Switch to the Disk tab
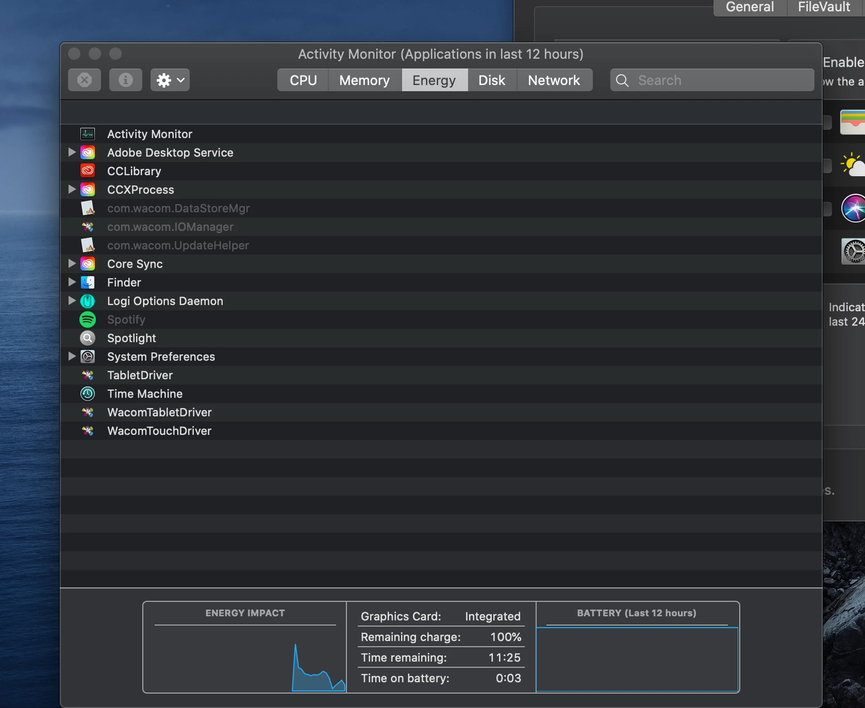Viewport: 865px width, 708px height. pos(492,80)
